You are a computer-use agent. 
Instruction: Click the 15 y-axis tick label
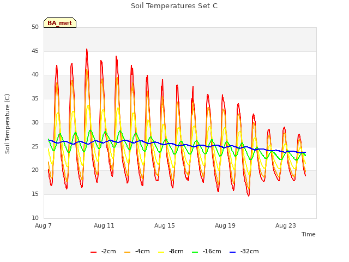[35, 194]
